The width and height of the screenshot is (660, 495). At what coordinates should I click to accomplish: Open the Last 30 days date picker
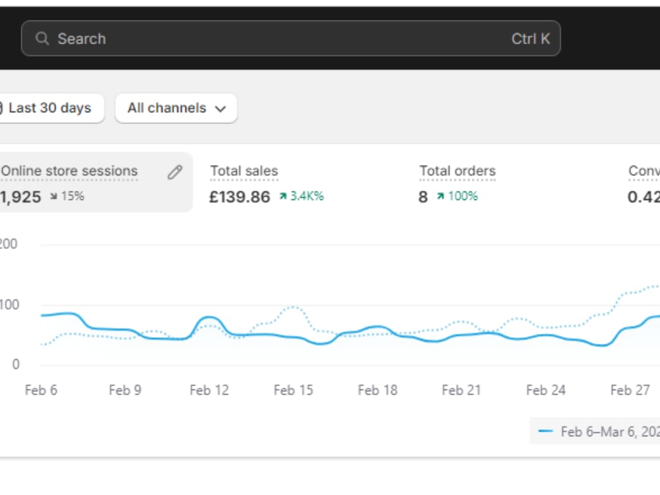51,108
